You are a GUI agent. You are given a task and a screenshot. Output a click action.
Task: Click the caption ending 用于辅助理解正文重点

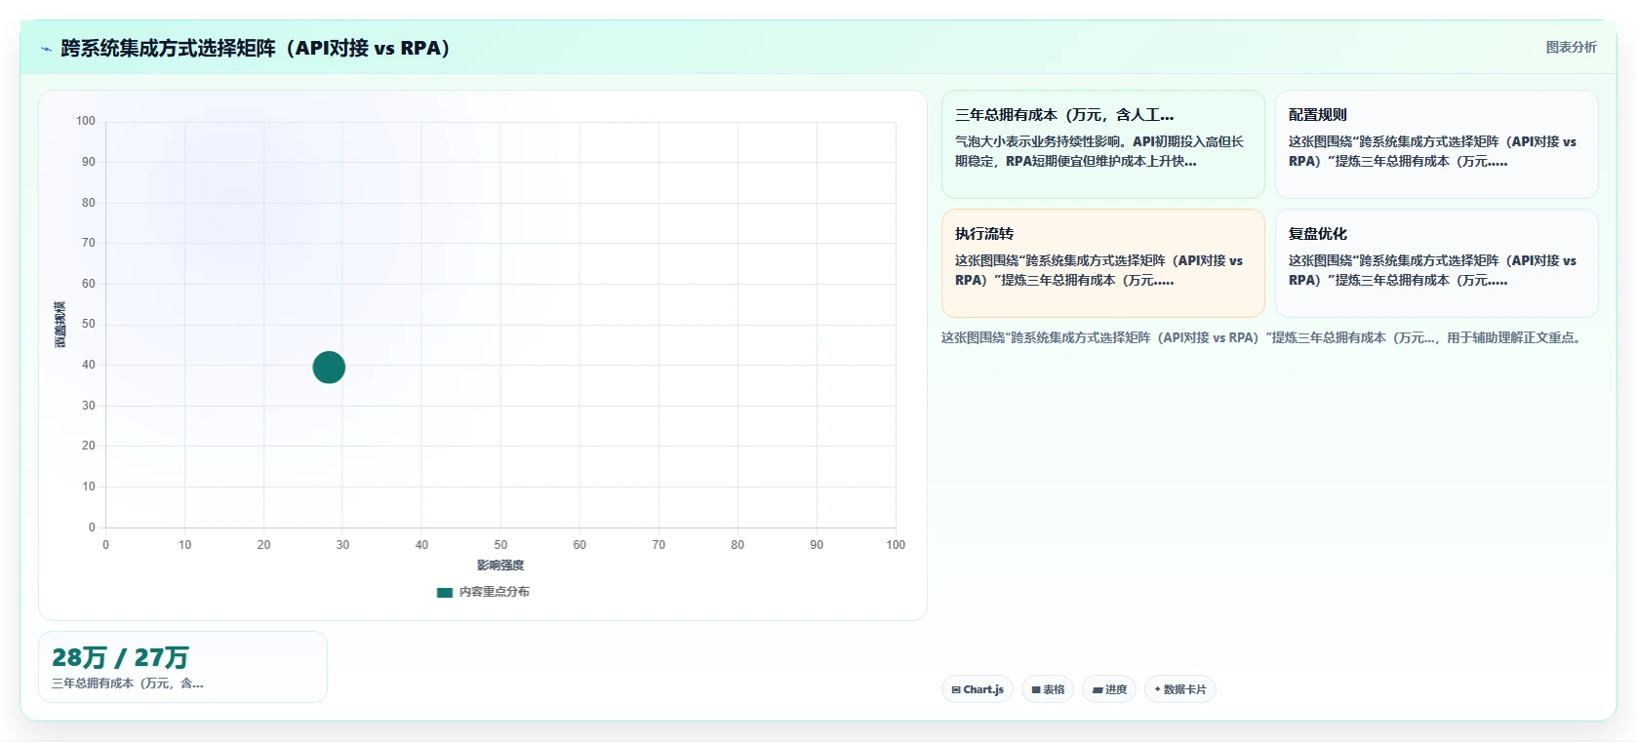click(x=1262, y=337)
